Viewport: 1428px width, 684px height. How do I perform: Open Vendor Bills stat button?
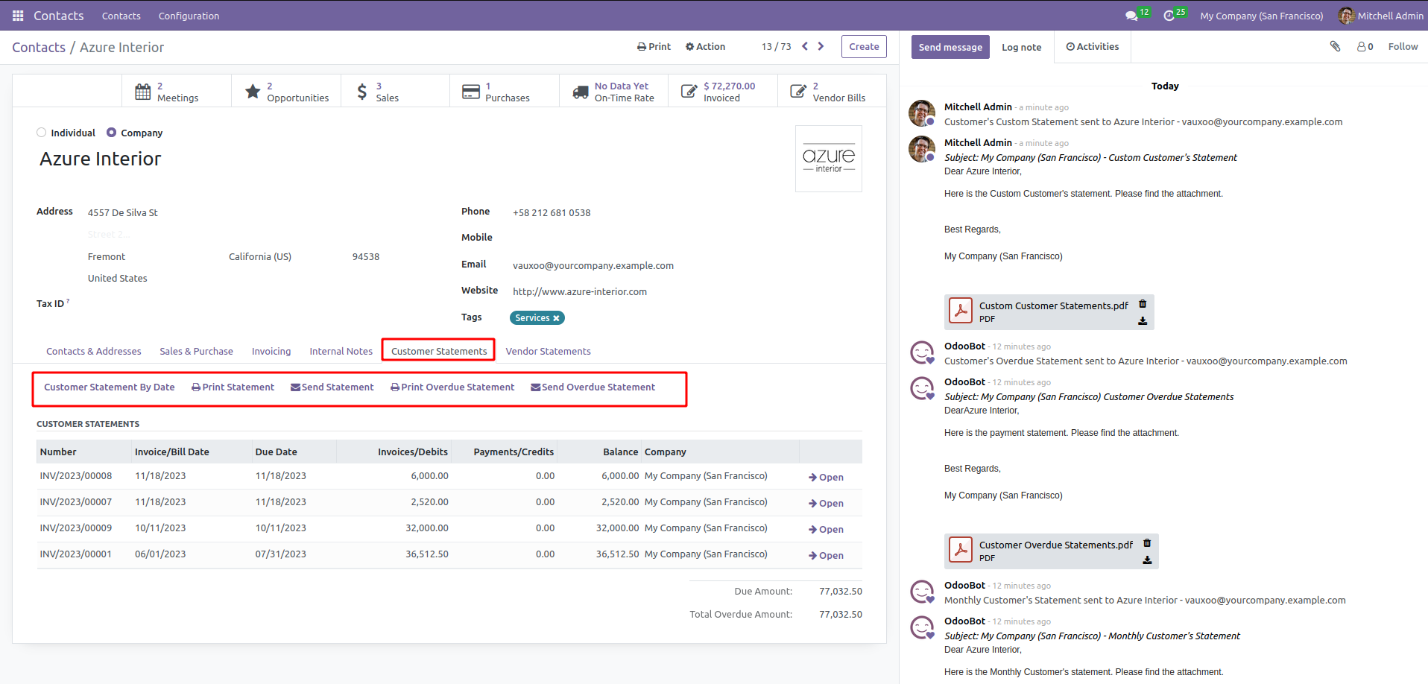coord(832,92)
